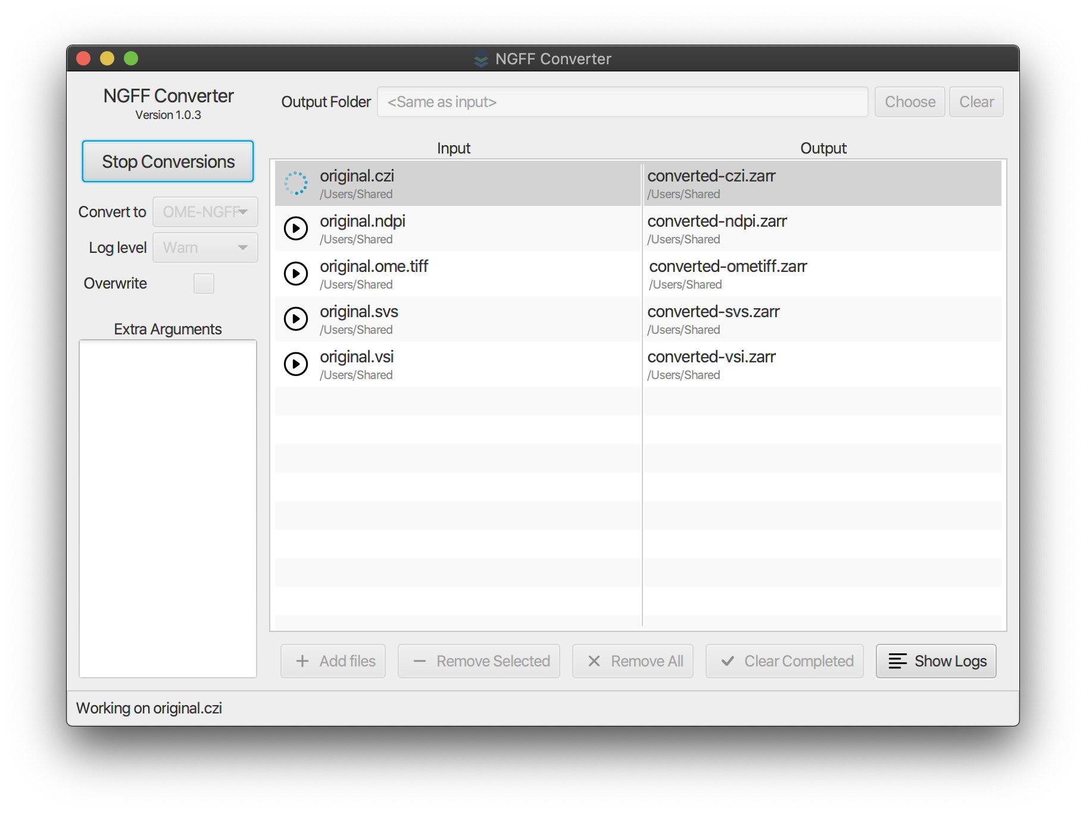
Task: Click Clear Completed checkmark button
Action: pyautogui.click(x=784, y=661)
